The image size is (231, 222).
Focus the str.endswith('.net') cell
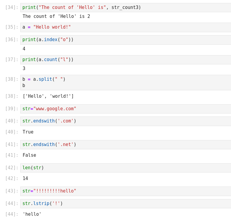pos(126,145)
